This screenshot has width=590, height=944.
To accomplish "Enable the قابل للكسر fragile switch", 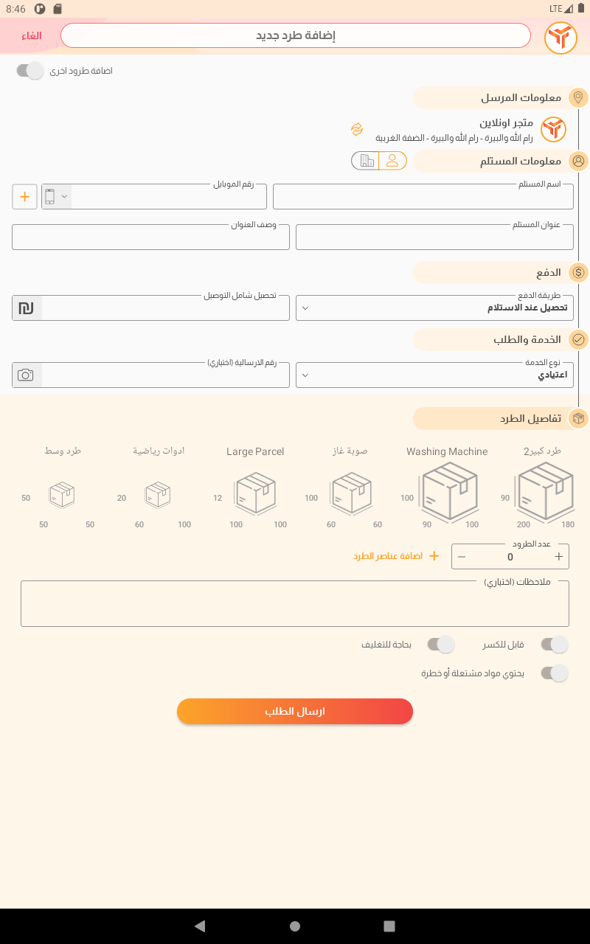I will point(555,645).
